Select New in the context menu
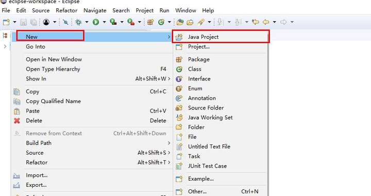371x196 pixels. [92, 37]
